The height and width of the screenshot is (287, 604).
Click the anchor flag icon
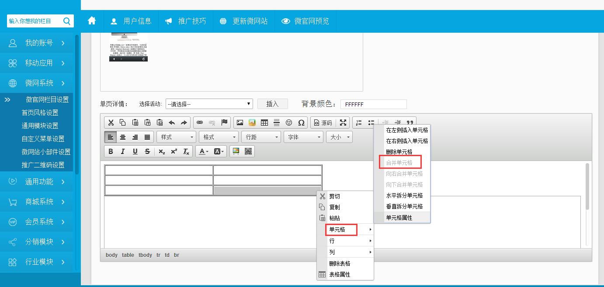coord(224,123)
